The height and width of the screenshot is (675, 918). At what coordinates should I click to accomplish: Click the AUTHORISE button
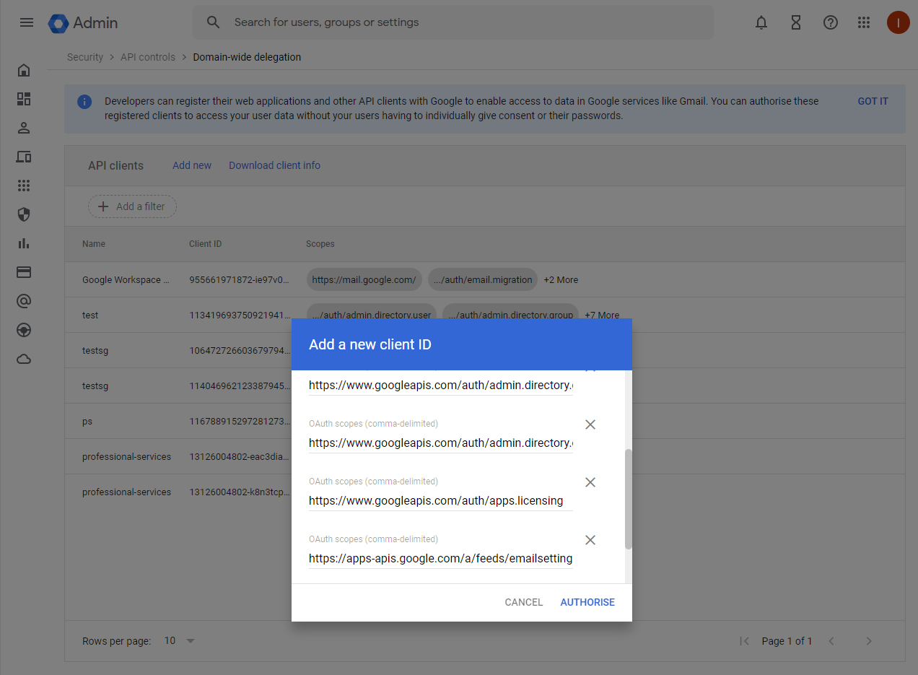[x=587, y=602]
